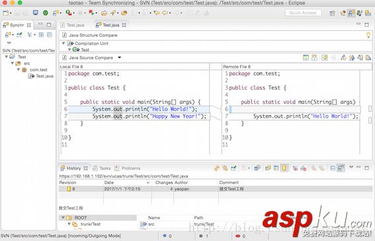Click the Next Difference compare icon
375x241 pixels.
pyautogui.click(x=343, y=57)
